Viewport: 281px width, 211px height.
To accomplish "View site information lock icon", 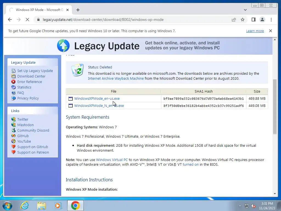I will pyautogui.click(x=38, y=20).
